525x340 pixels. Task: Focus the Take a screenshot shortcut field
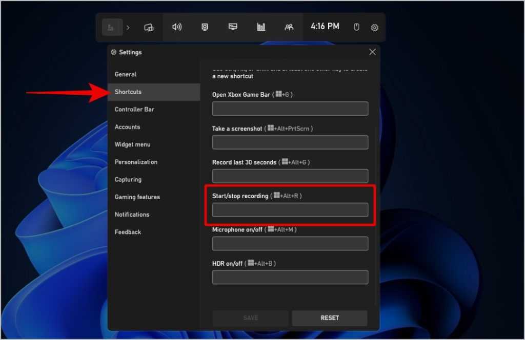click(290, 142)
